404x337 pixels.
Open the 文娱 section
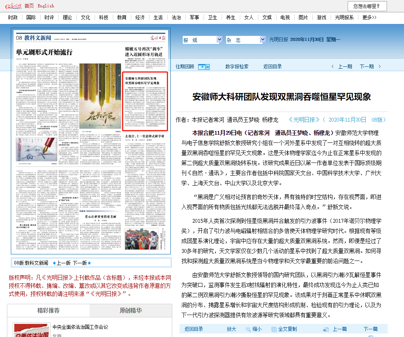267,17
